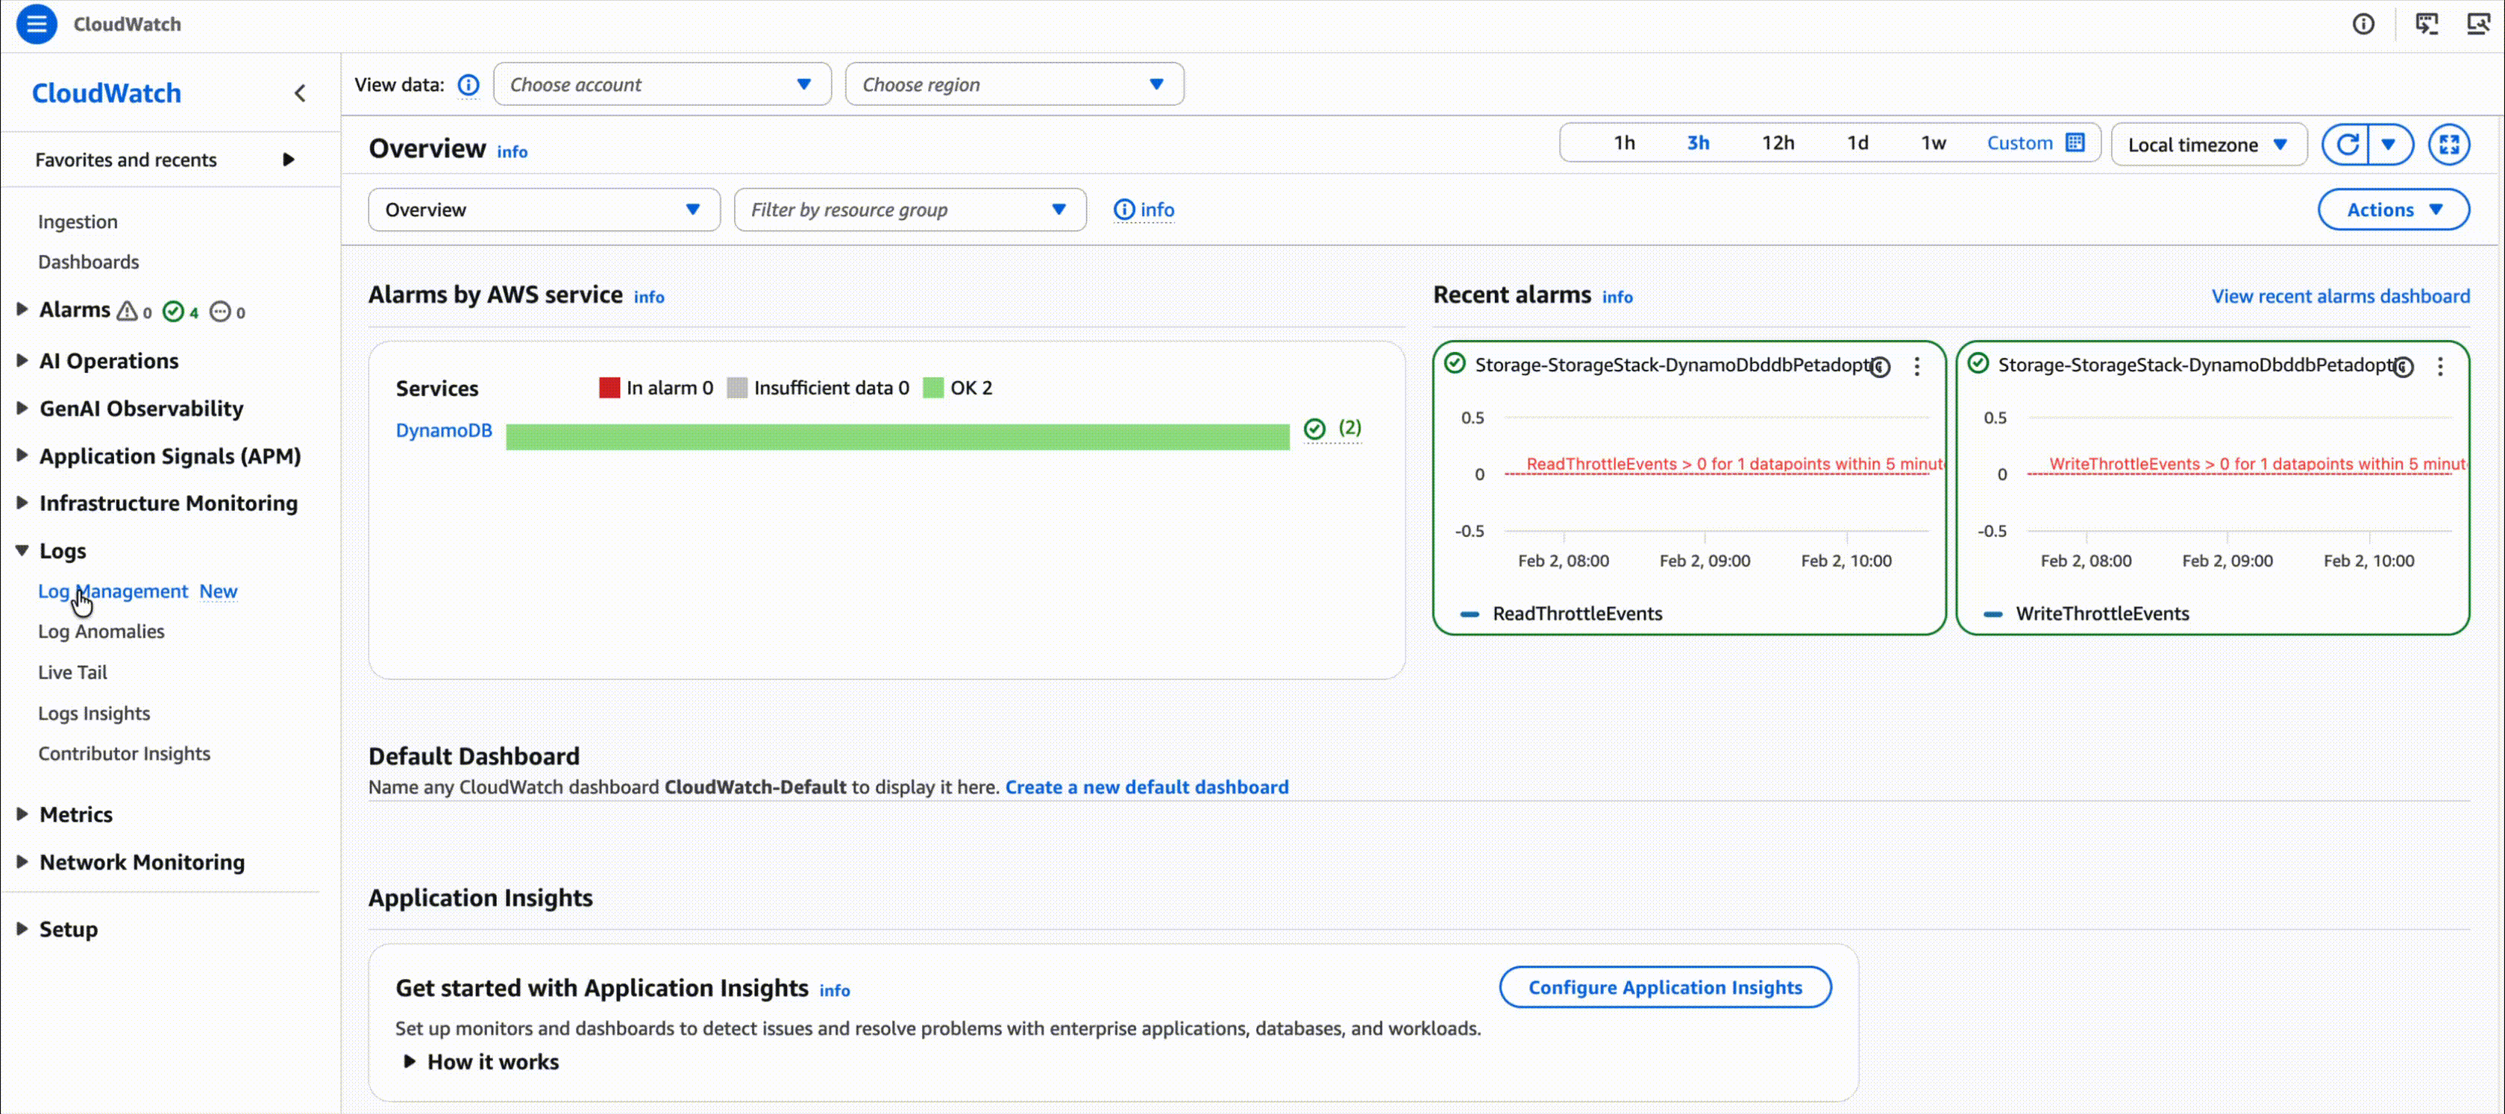The height and width of the screenshot is (1114, 2505).
Task: Enter full screen mode via expand icon
Action: [x=2448, y=145]
